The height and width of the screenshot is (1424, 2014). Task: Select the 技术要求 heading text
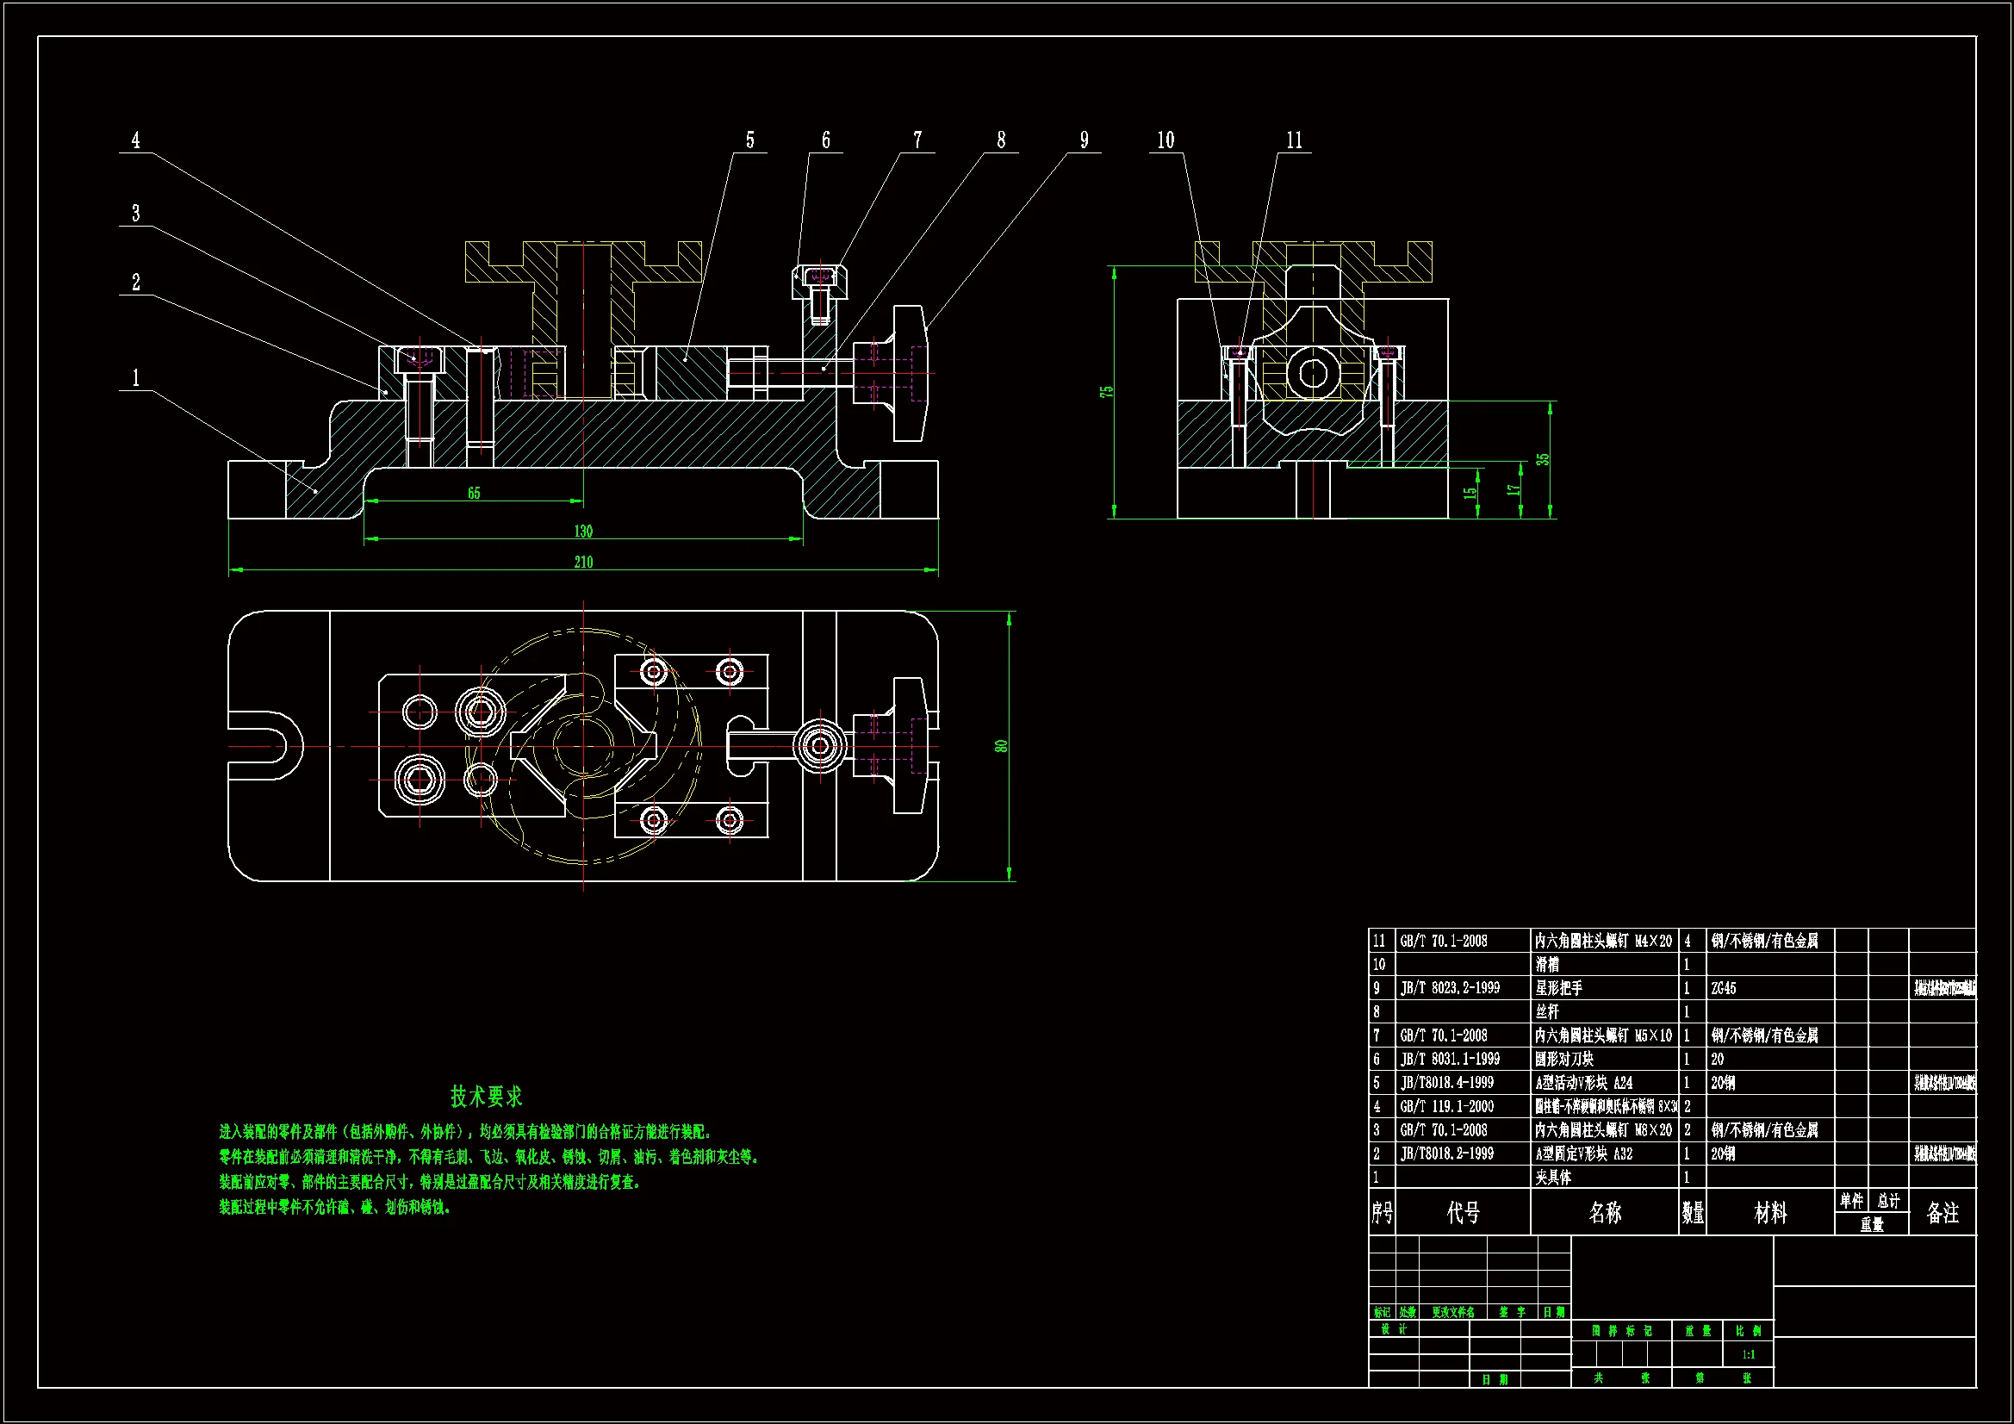(486, 1097)
